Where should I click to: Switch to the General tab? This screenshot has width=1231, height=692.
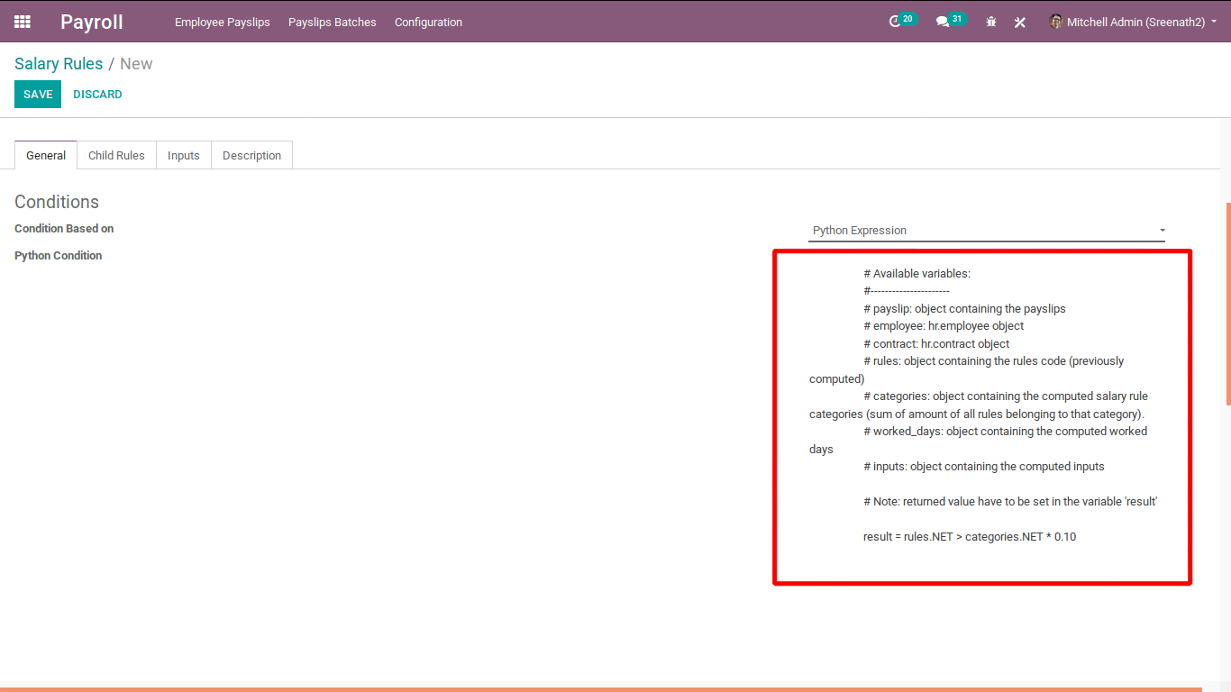[x=46, y=155]
